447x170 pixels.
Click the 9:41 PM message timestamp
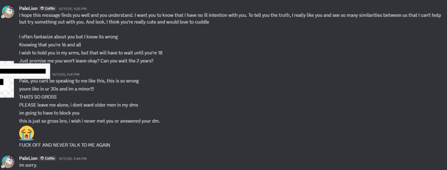click(x=66, y=75)
